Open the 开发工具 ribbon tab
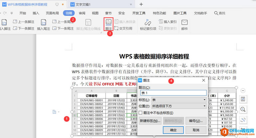256x138 pixels. [x=139, y=13]
